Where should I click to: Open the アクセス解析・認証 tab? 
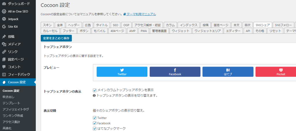(148, 25)
